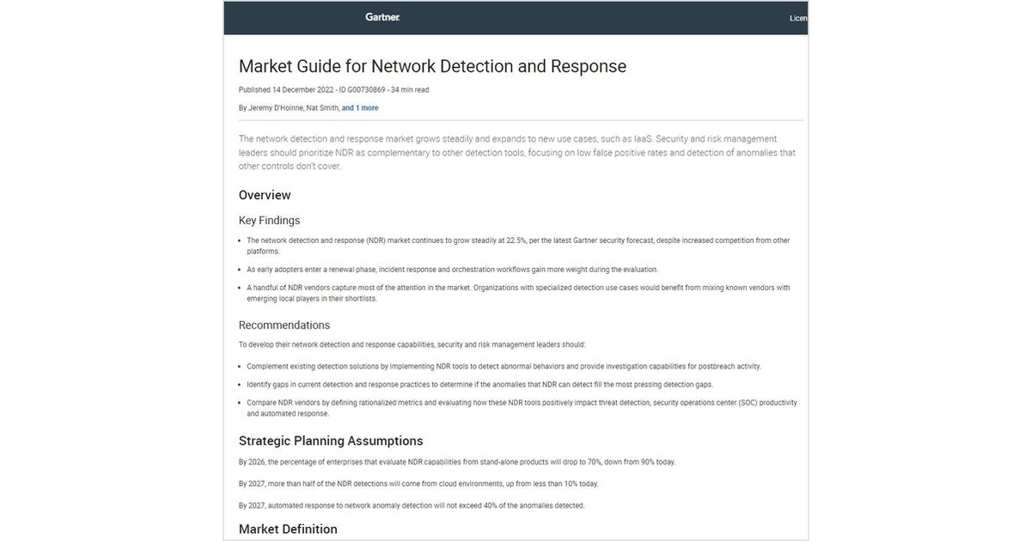Click the bullet 'Identify gaps in current detection'
The width and height of the screenshot is (1031, 541).
coord(479,385)
